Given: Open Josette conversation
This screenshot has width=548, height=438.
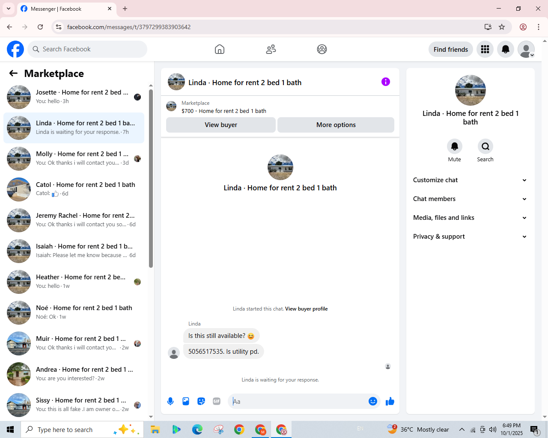Looking at the screenshot, I should [74, 97].
